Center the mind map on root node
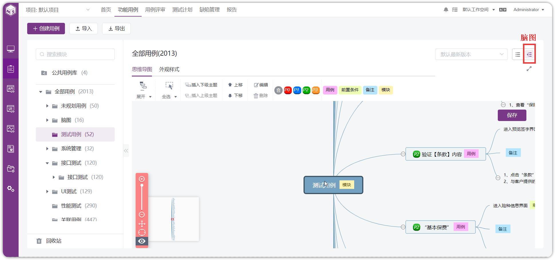The image size is (555, 260). (x=142, y=232)
